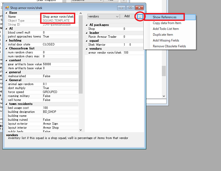Collapse the AI property section
Image resolution: width=221 pixels, height=171 pixels.
coord(6,29)
